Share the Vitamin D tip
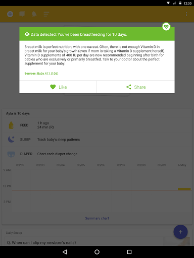This screenshot has height=258, width=194. pos(136,87)
